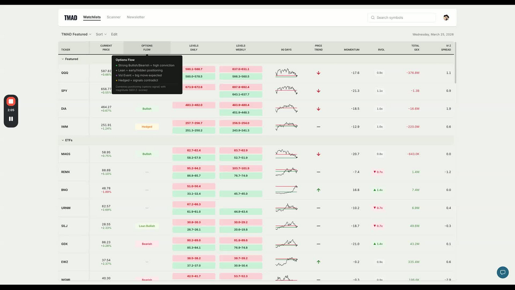
Task: Click EWZ up price trend arrow
Action: point(318,262)
